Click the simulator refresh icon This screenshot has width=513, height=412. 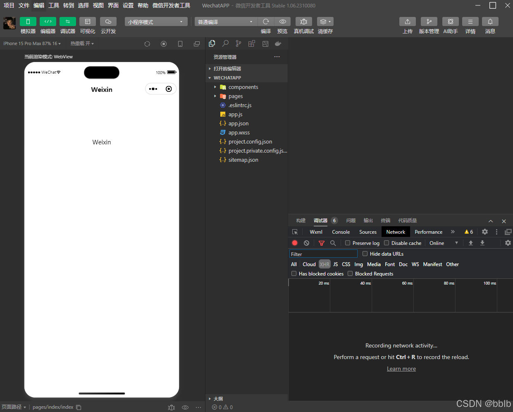click(x=147, y=44)
